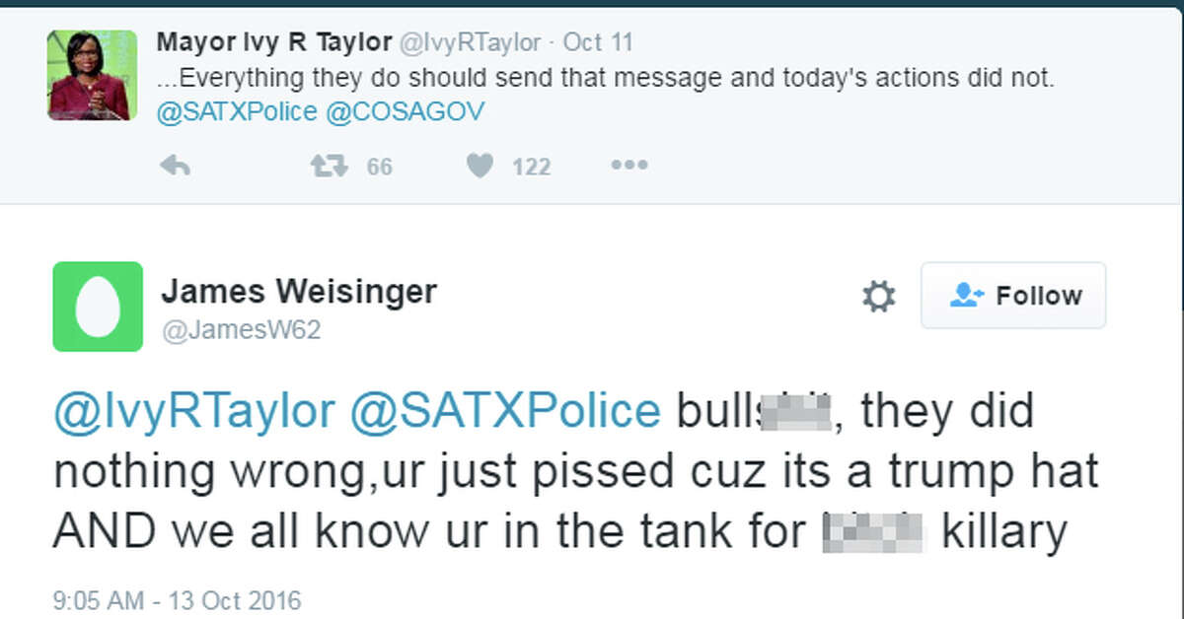Click @IvyRTaylor mention in the reply text
Image resolution: width=1184 pixels, height=619 pixels.
point(193,411)
